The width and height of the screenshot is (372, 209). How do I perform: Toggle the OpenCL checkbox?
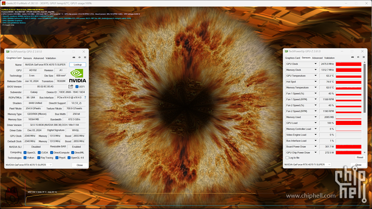(25, 153)
